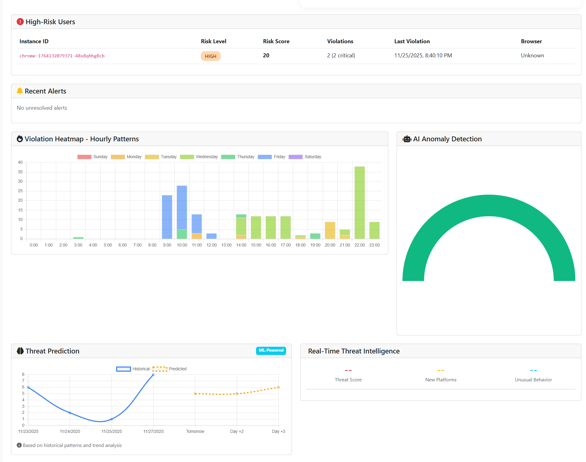Click the HIGH risk level badge
This screenshot has height=462, width=586.
click(x=210, y=56)
